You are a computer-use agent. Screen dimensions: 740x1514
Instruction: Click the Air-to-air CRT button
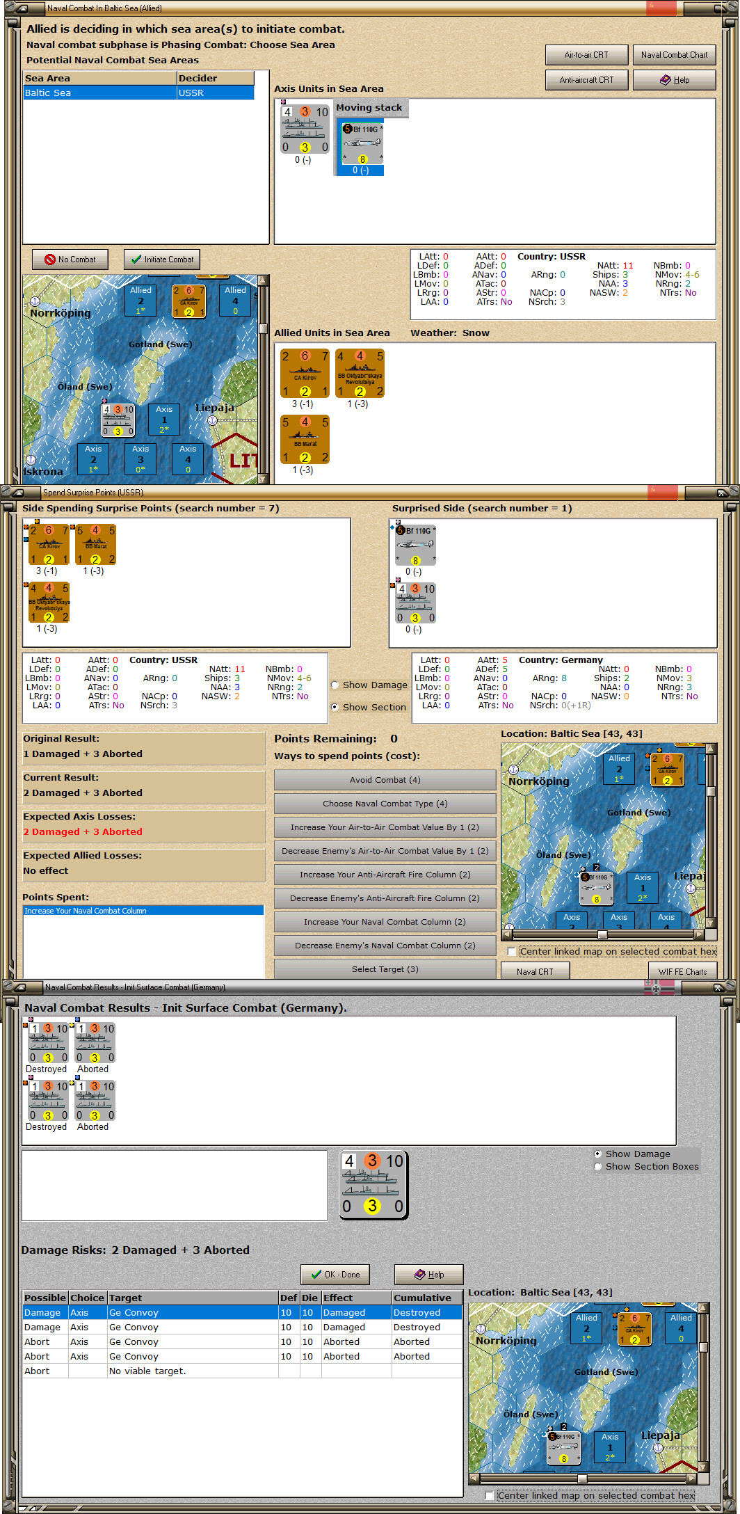pos(586,55)
